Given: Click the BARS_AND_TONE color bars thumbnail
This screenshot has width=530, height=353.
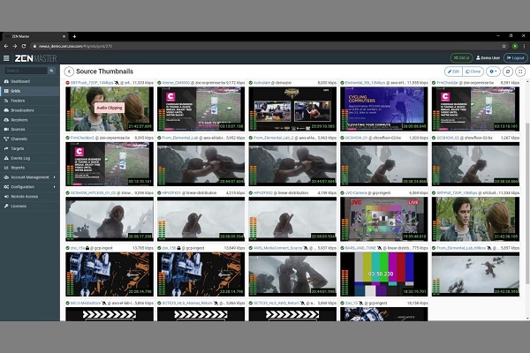Looking at the screenshot, I should click(x=384, y=274).
